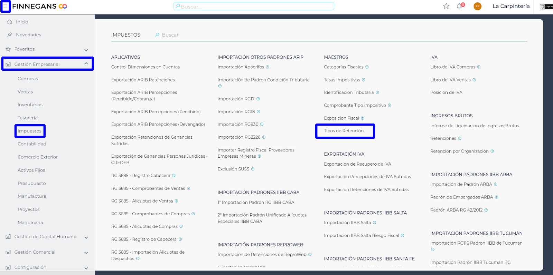
Task: Click the info icon next to Retenciones
Action: tap(460, 138)
